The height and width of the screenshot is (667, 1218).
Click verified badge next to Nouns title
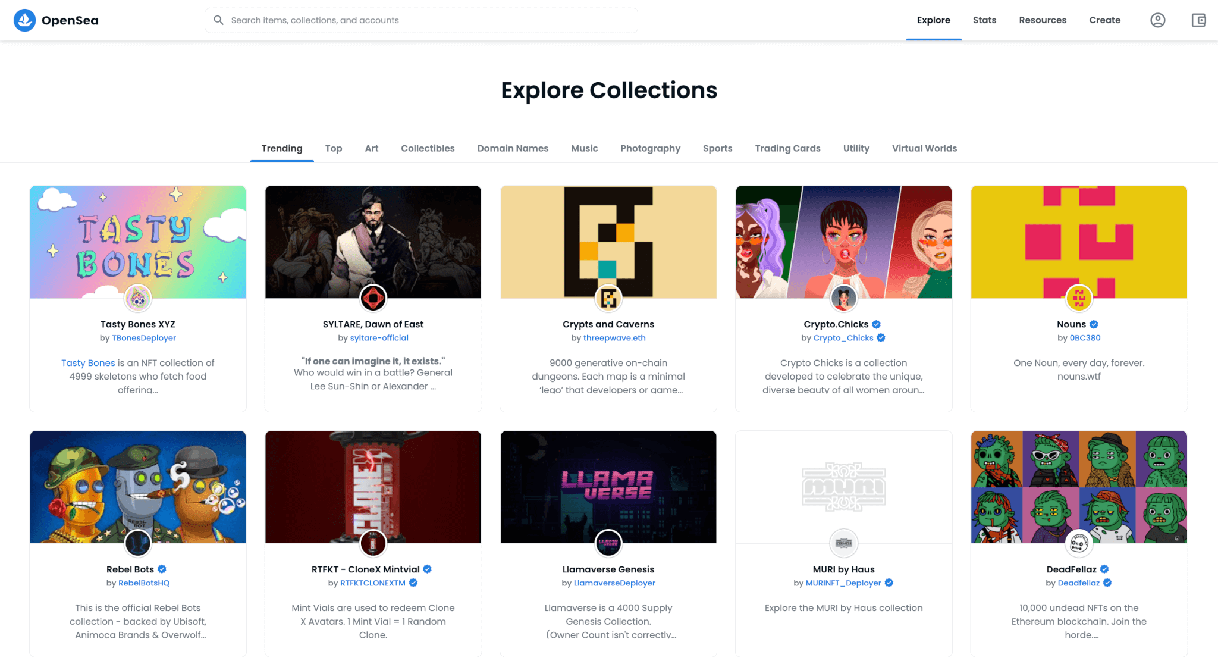click(x=1094, y=324)
